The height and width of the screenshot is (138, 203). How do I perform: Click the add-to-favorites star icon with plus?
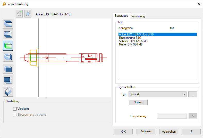[x=19, y=14]
